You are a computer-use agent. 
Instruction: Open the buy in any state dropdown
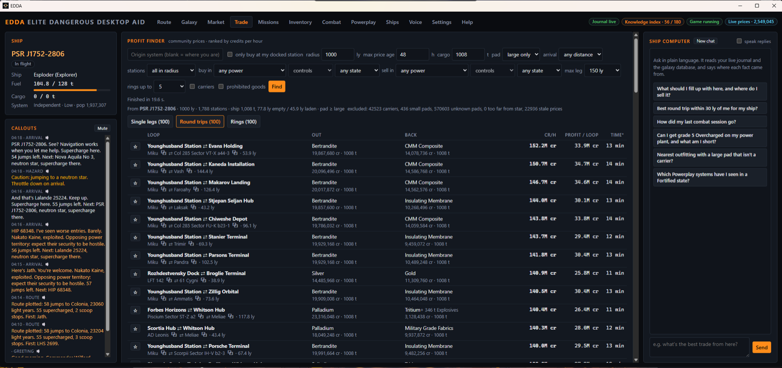coord(357,70)
